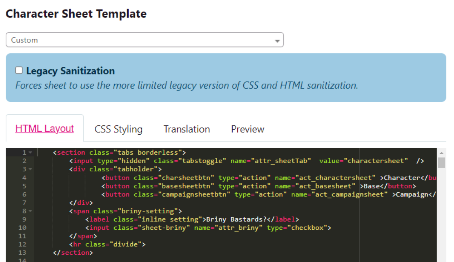
Task: Go to the Translation tab
Action: point(186,129)
